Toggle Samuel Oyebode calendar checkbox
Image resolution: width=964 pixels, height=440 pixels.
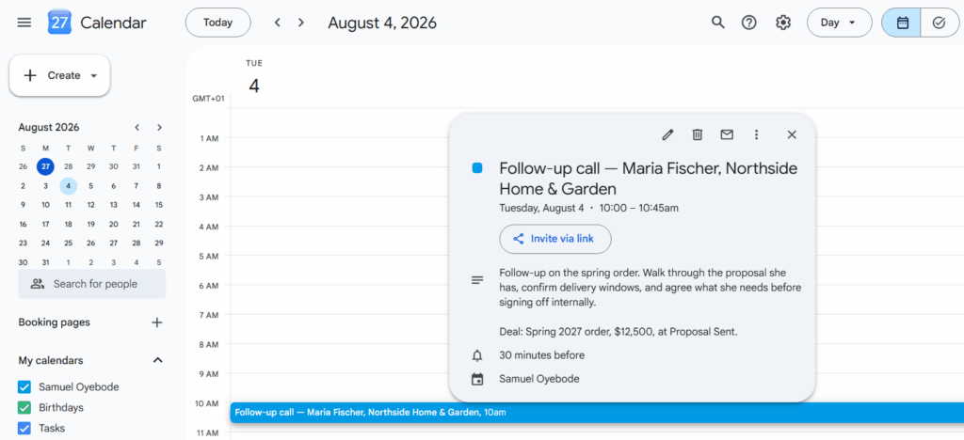pos(24,387)
